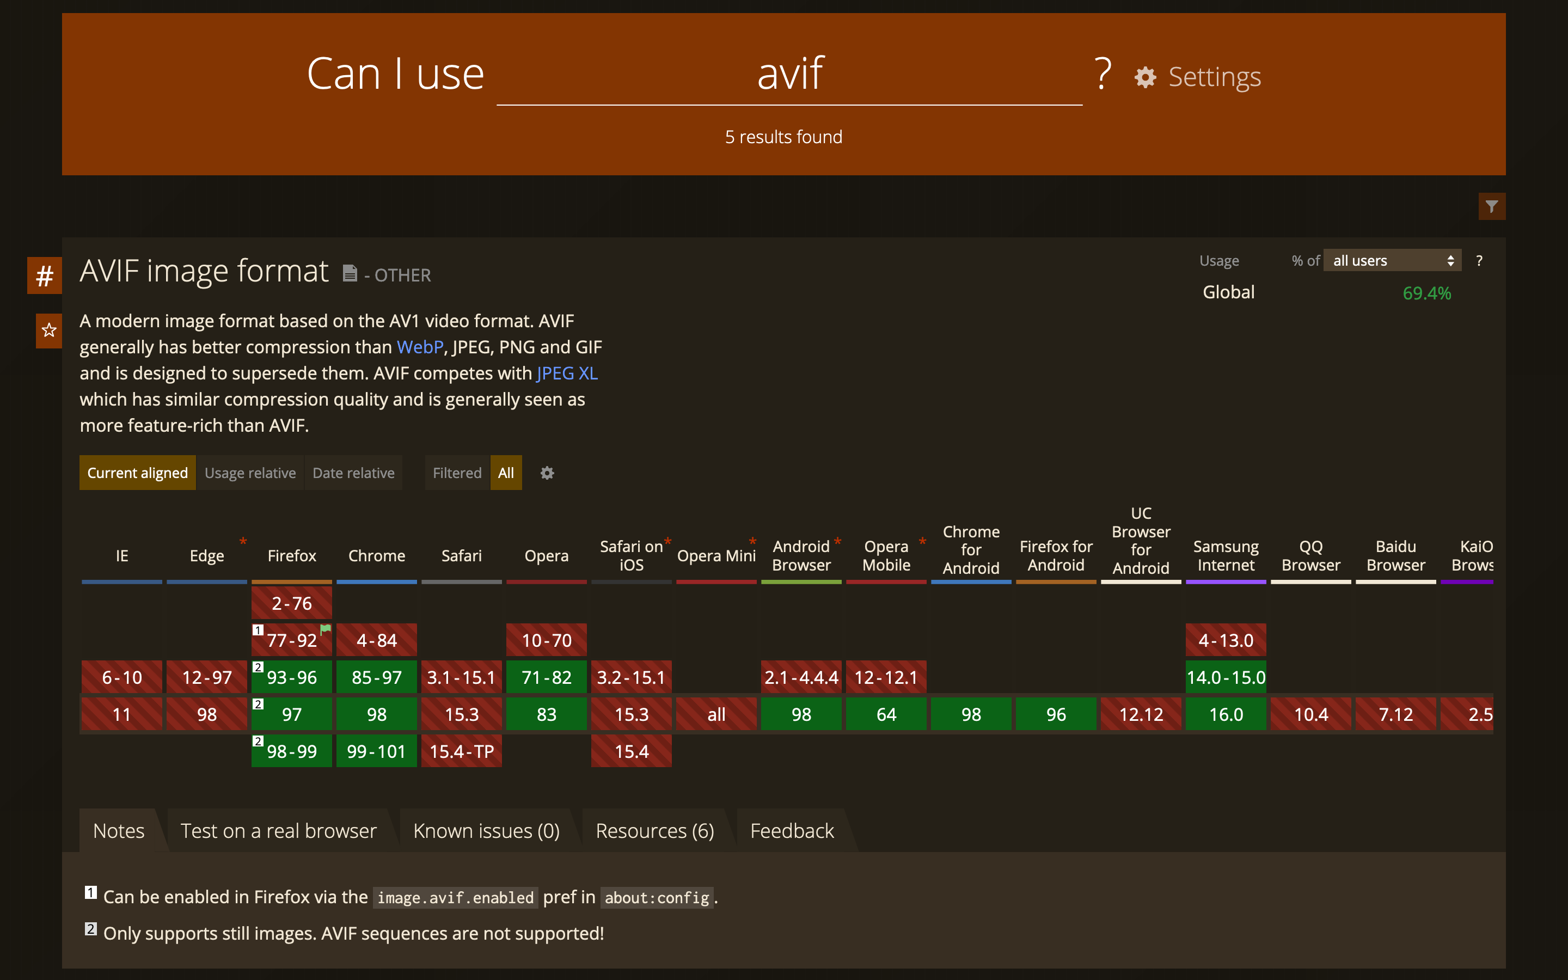
Task: Open the spec document icon beside title
Action: pos(350,273)
